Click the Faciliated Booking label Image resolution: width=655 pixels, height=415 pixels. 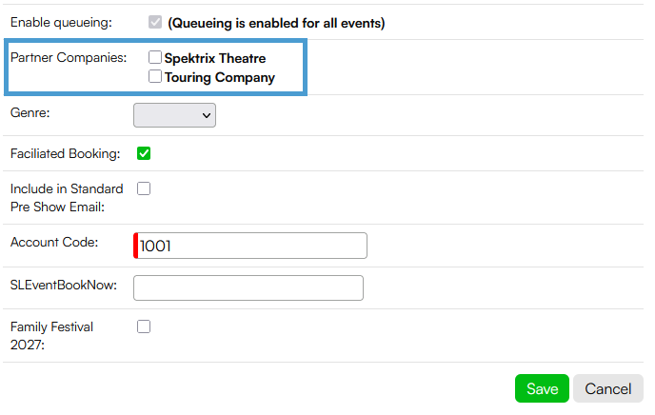pyautogui.click(x=65, y=153)
